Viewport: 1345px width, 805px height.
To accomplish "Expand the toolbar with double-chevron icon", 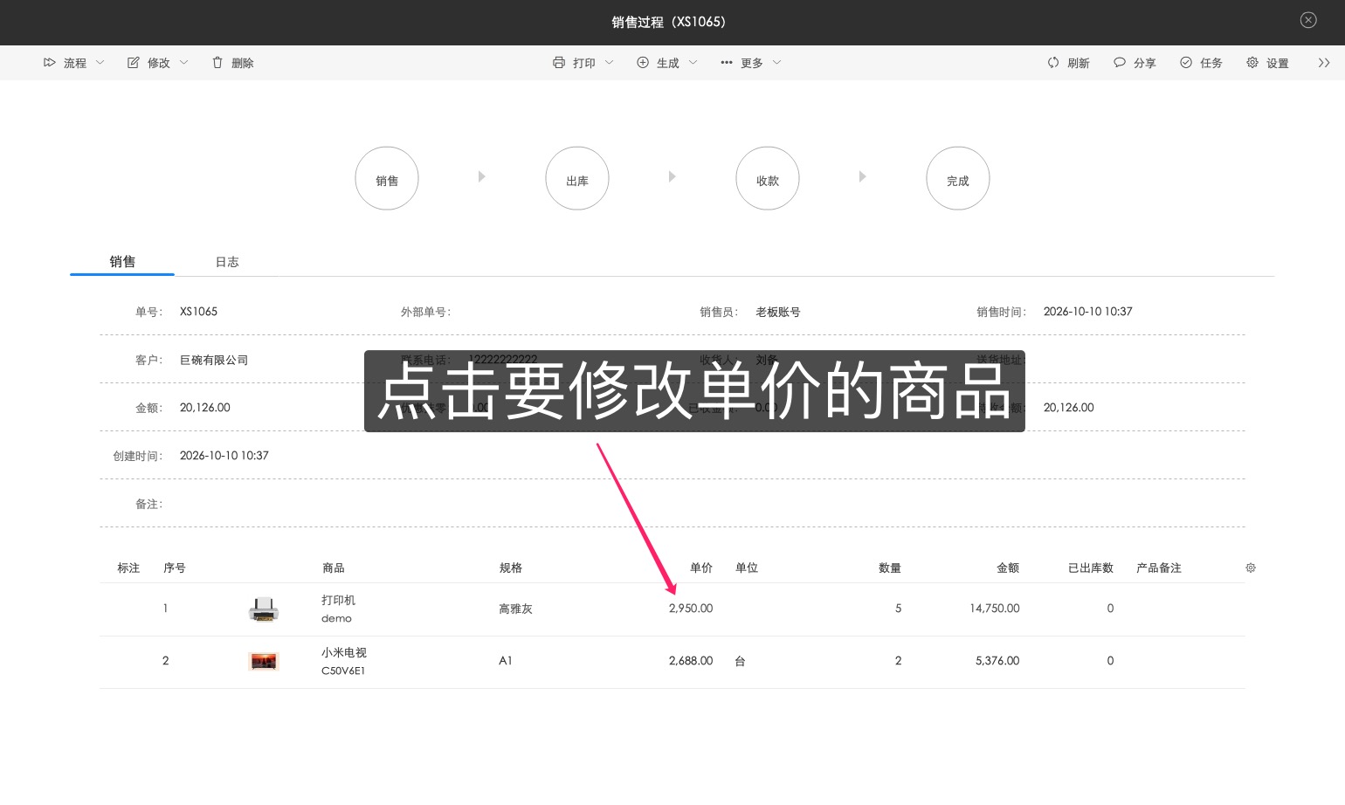I will click(1324, 63).
